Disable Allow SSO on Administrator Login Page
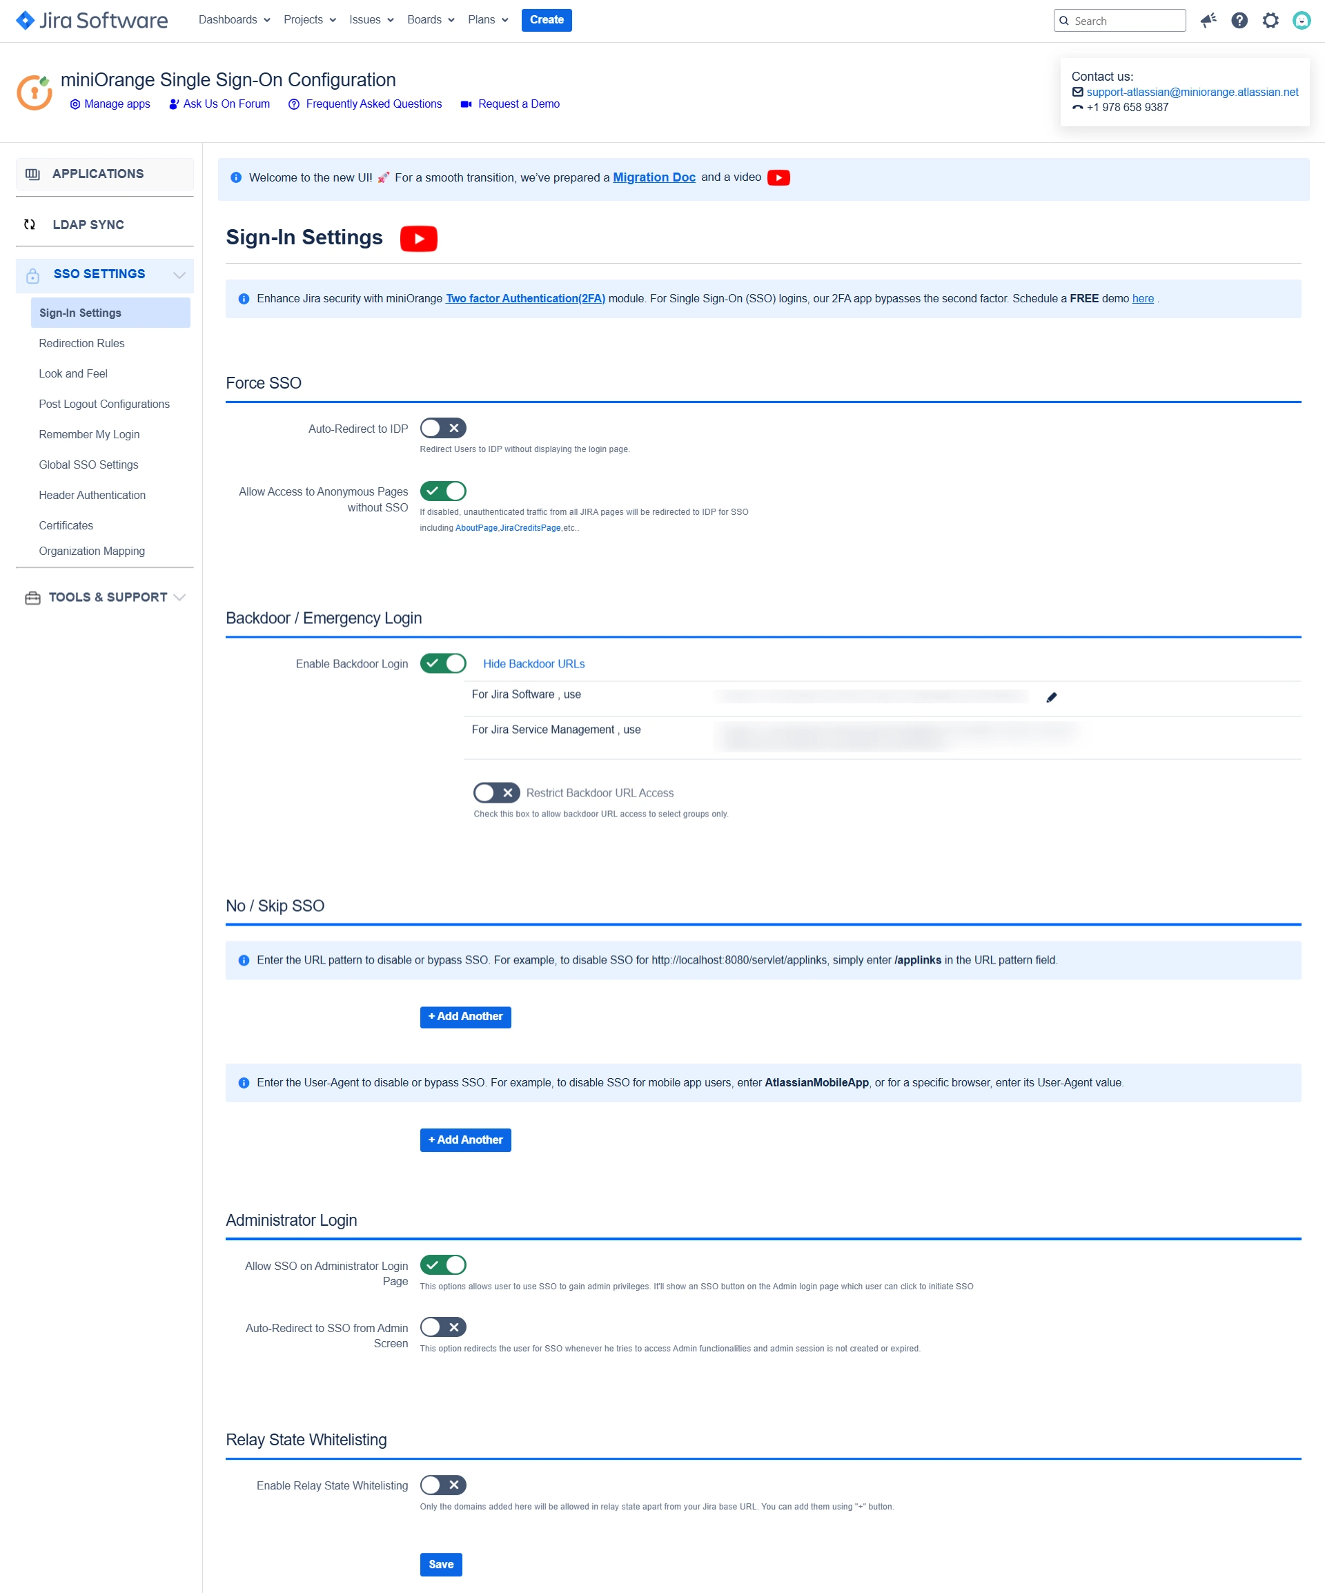 [443, 1264]
